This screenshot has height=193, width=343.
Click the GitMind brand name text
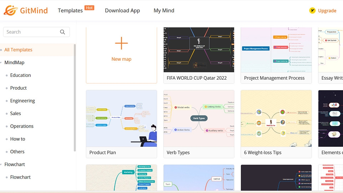tap(34, 10)
